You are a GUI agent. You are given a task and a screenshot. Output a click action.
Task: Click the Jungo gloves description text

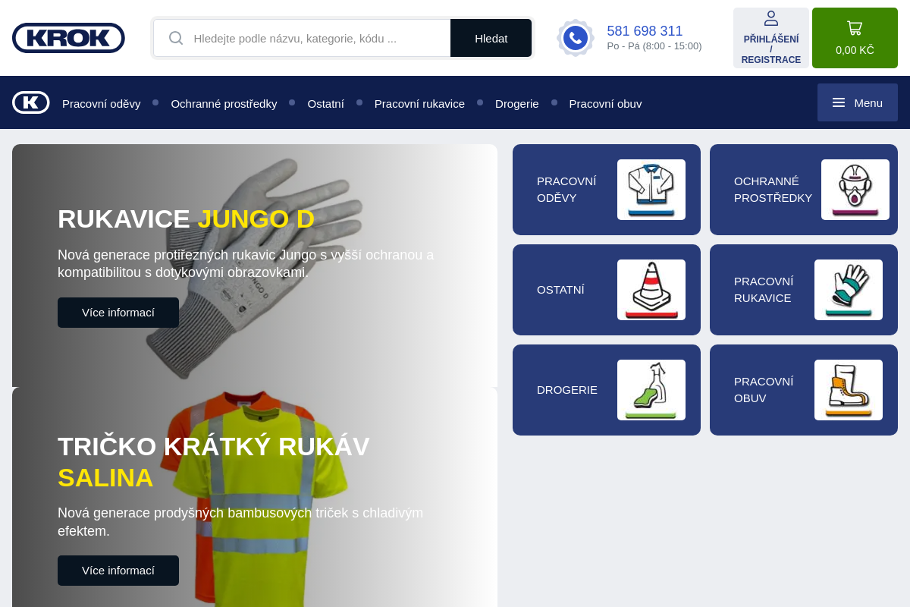tap(246, 263)
